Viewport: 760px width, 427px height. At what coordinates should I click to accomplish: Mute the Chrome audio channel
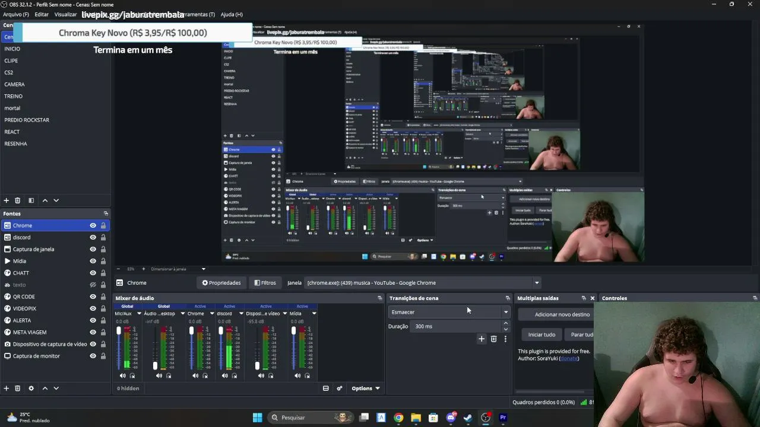(195, 375)
